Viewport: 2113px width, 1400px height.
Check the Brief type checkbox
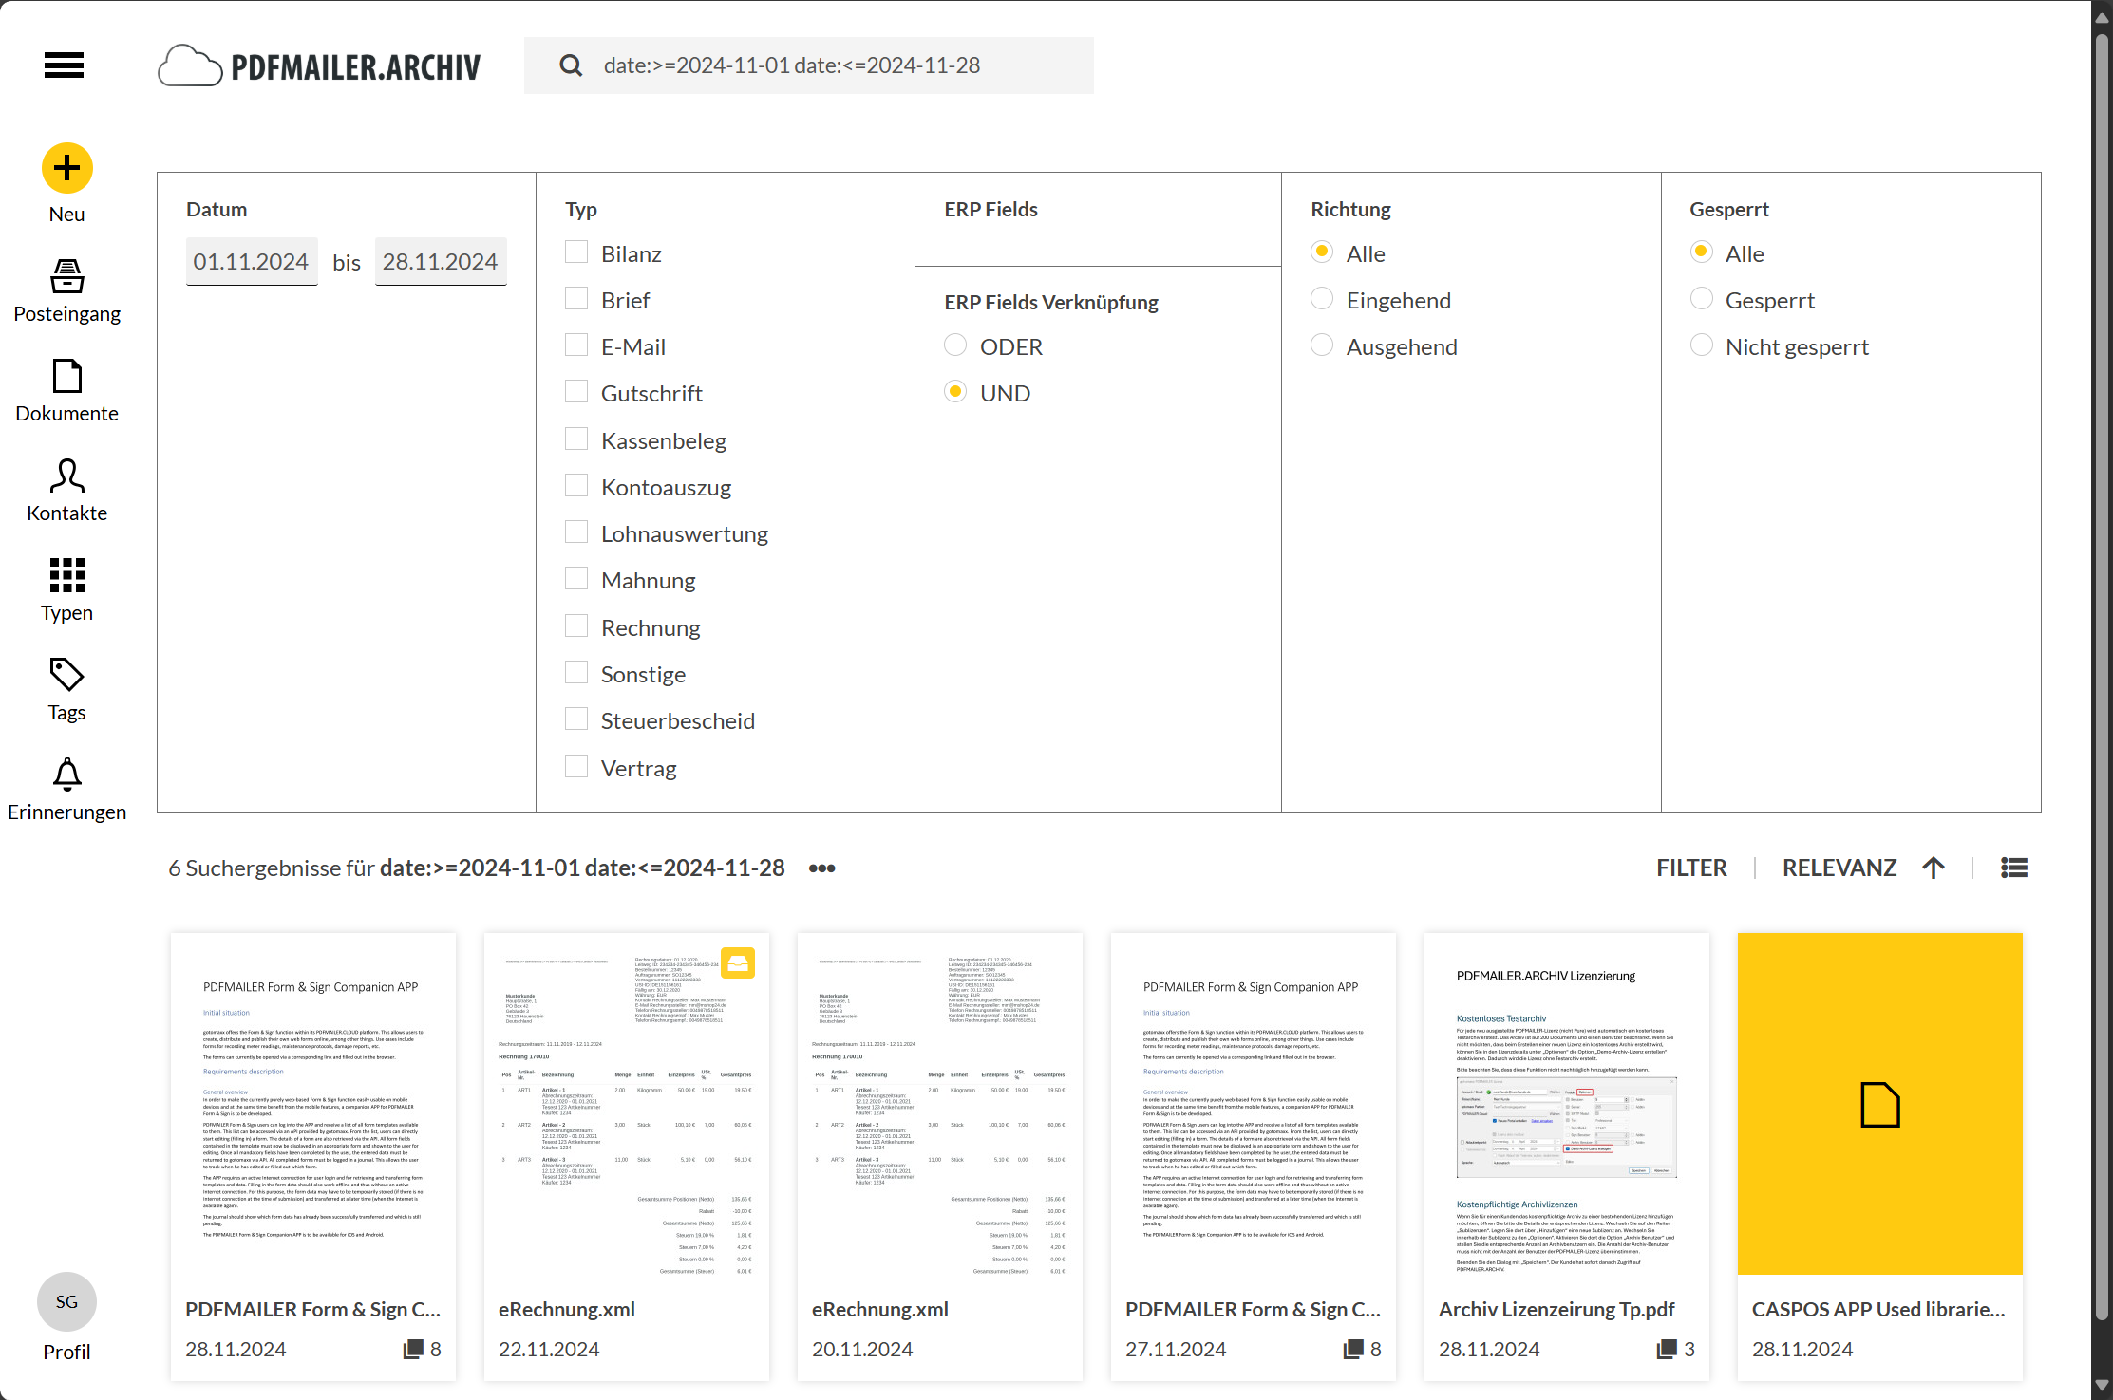576,299
